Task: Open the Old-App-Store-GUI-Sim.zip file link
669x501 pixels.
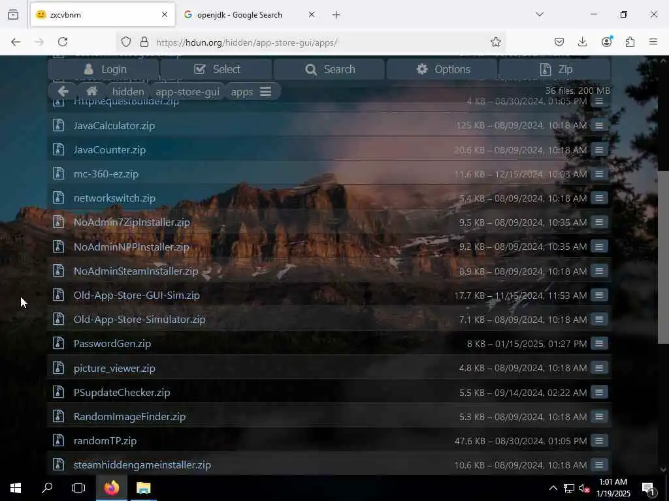Action: tap(137, 296)
